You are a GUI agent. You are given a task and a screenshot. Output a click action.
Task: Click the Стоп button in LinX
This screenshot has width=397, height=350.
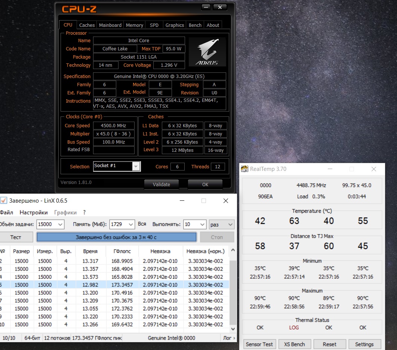pos(217,237)
